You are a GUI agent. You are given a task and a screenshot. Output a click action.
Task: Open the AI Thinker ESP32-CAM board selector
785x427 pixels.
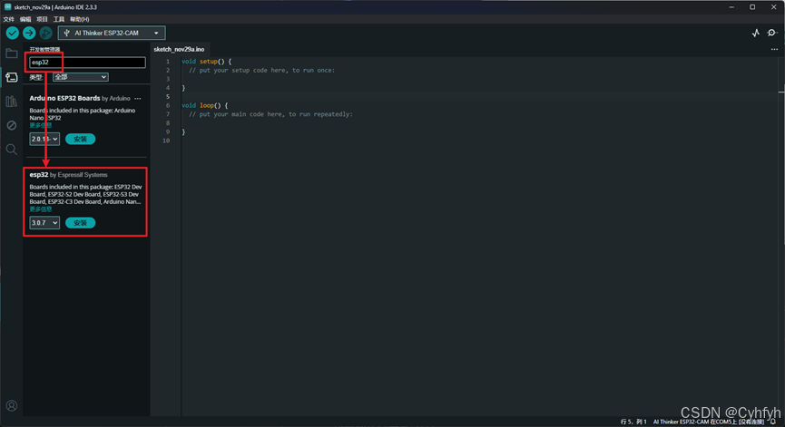point(112,33)
